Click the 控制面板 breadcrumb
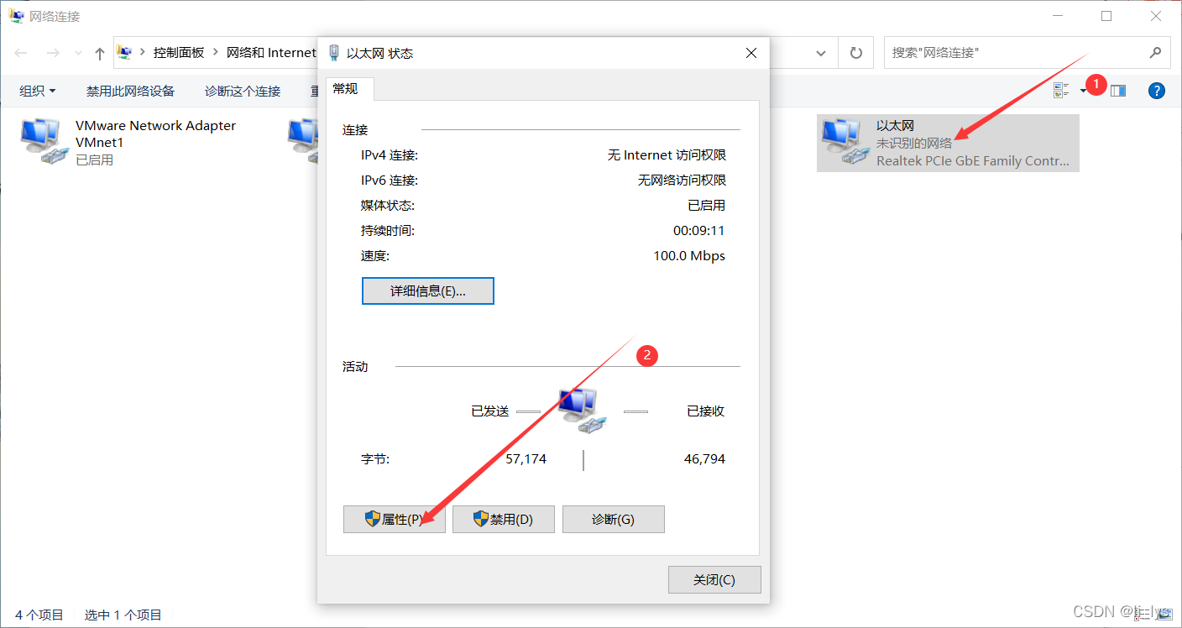Image resolution: width=1182 pixels, height=628 pixels. (179, 52)
